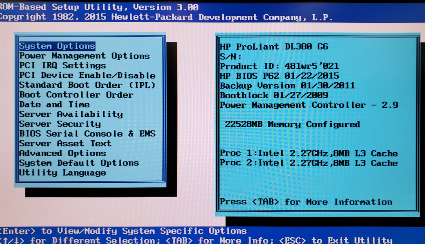Select Server Asset Text

pyautogui.click(x=65, y=143)
